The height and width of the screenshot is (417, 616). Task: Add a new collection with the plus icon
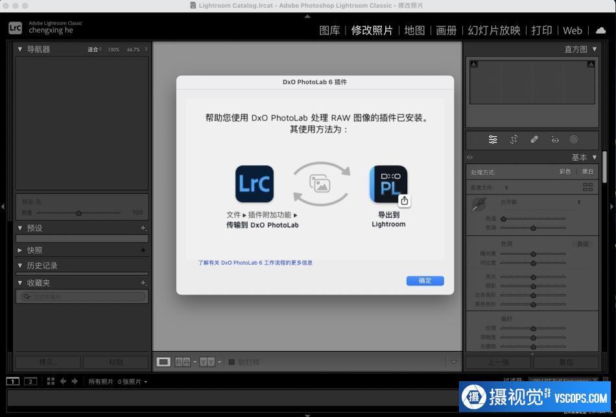(x=143, y=283)
